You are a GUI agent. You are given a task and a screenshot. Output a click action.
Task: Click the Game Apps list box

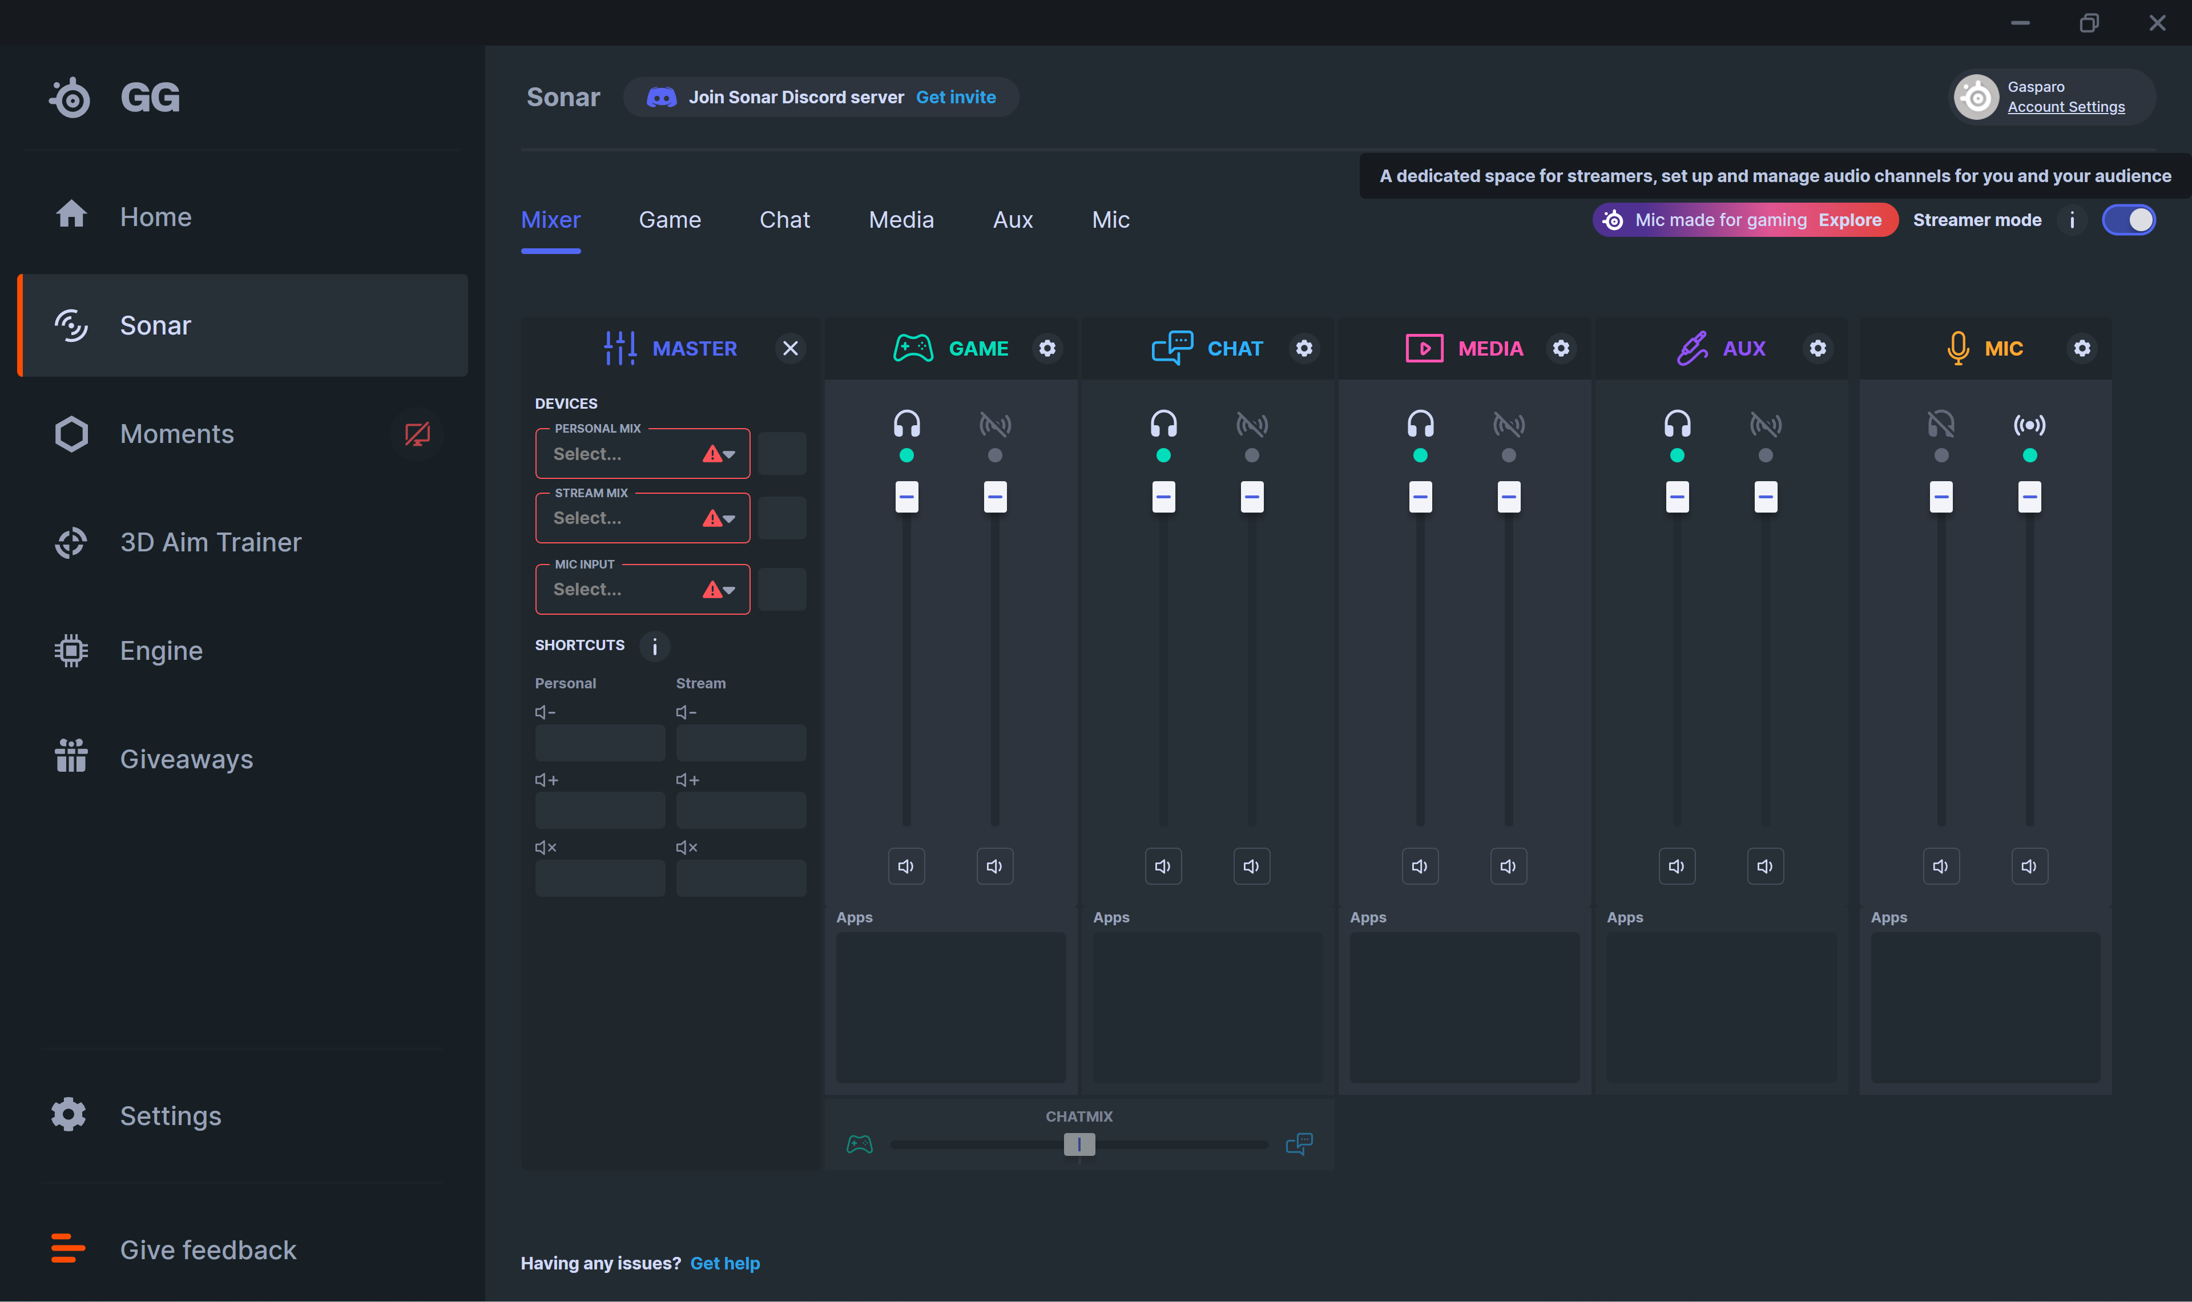951,1007
